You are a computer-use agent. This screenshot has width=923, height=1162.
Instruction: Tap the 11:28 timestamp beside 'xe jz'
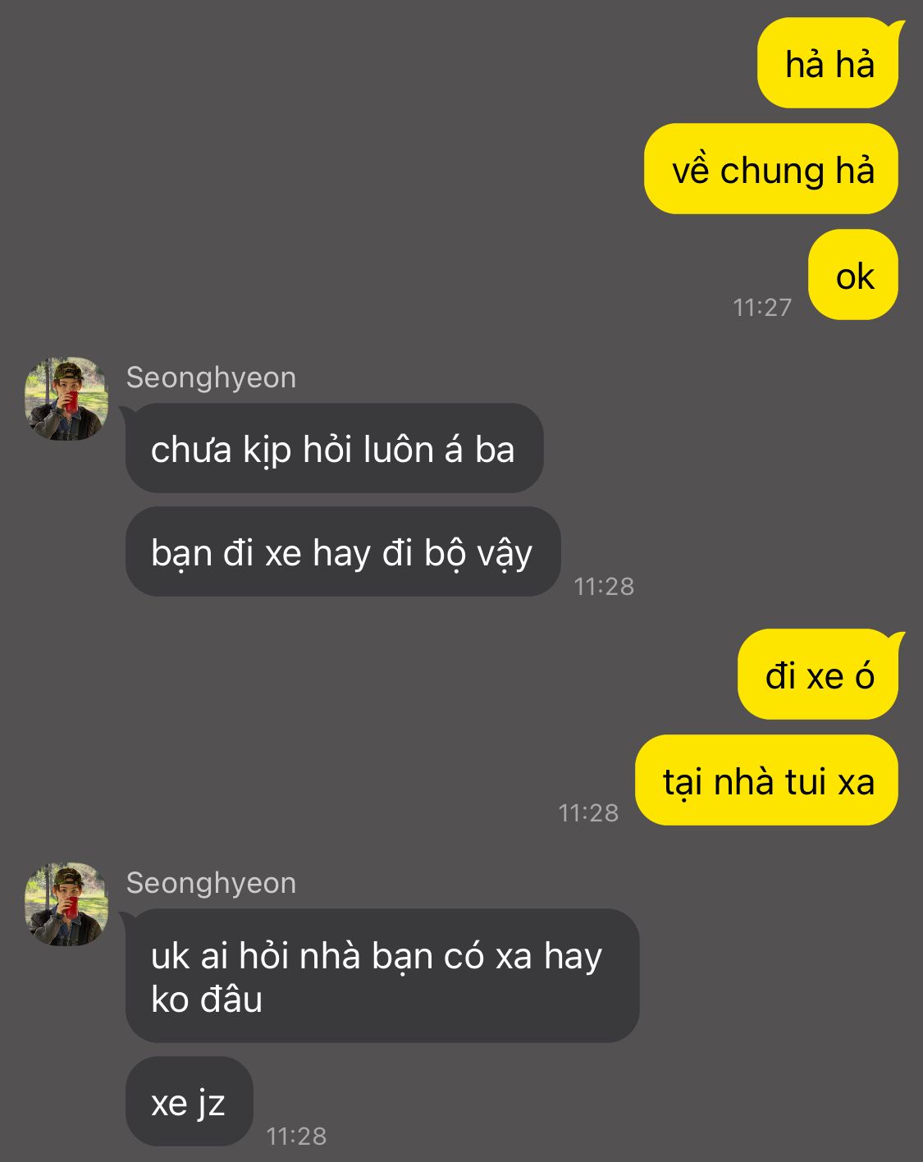296,1137
